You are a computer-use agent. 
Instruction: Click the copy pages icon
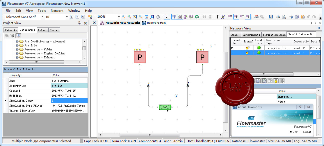click(x=297, y=17)
